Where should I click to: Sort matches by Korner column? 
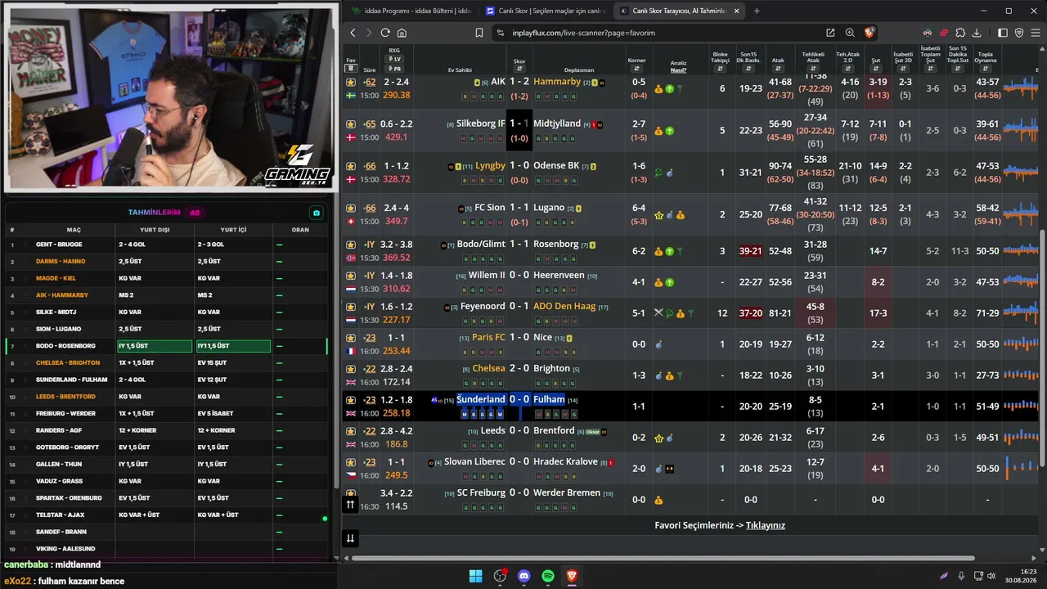(x=636, y=70)
